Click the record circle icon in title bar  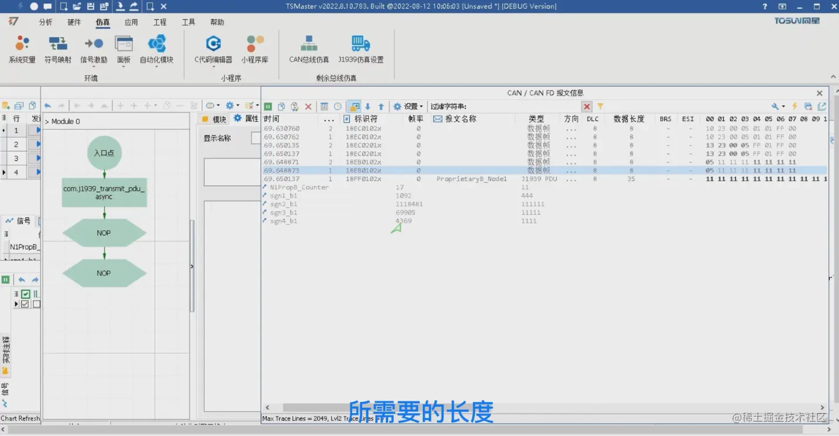(34, 6)
